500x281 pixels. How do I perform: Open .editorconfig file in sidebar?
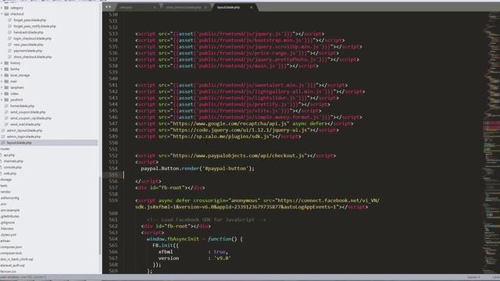pyautogui.click(x=9, y=197)
